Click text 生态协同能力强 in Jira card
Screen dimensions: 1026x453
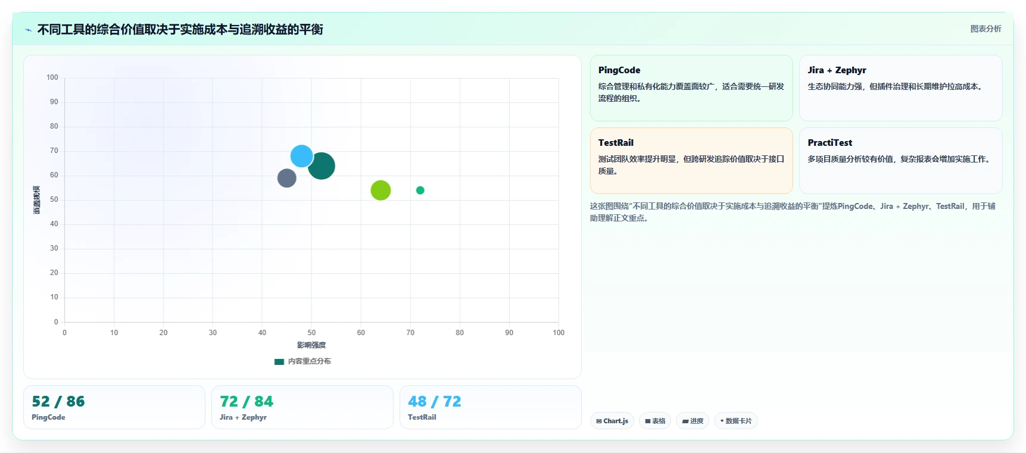tap(834, 86)
